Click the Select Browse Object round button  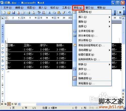point(123,97)
